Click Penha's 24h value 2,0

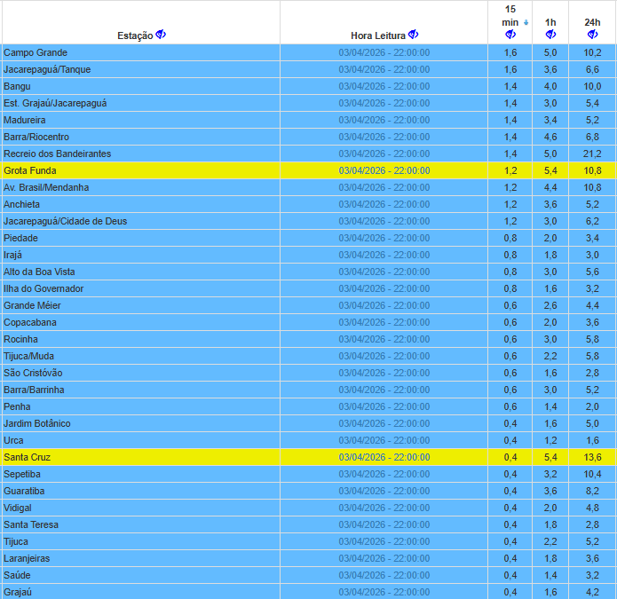(x=592, y=406)
